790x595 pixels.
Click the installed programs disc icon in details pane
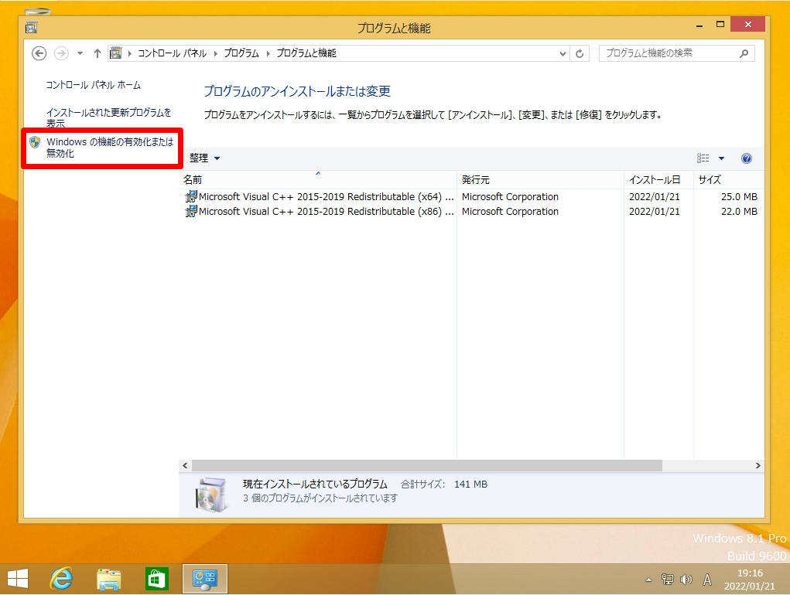[210, 495]
